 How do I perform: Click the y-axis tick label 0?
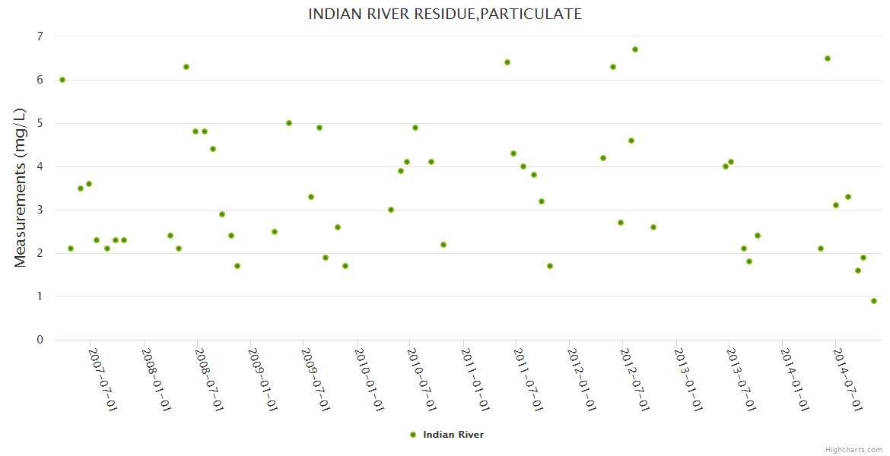click(x=40, y=340)
